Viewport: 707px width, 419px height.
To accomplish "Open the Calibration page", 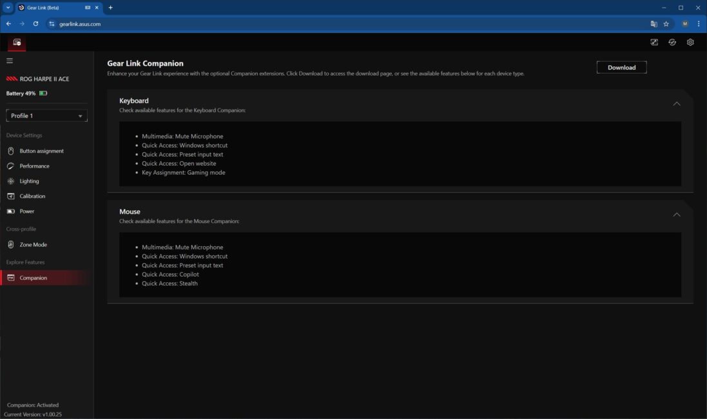I will (x=47, y=196).
